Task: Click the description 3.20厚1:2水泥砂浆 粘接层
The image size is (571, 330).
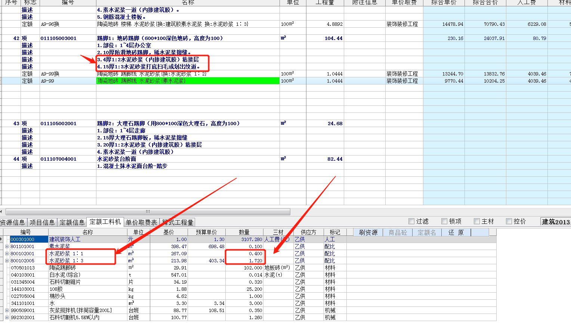Action: (149, 145)
